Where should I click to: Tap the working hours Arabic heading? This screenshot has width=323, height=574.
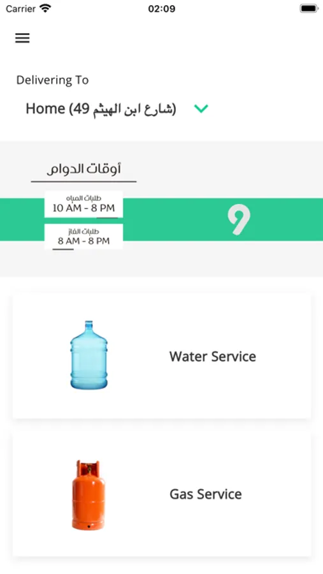click(x=83, y=169)
